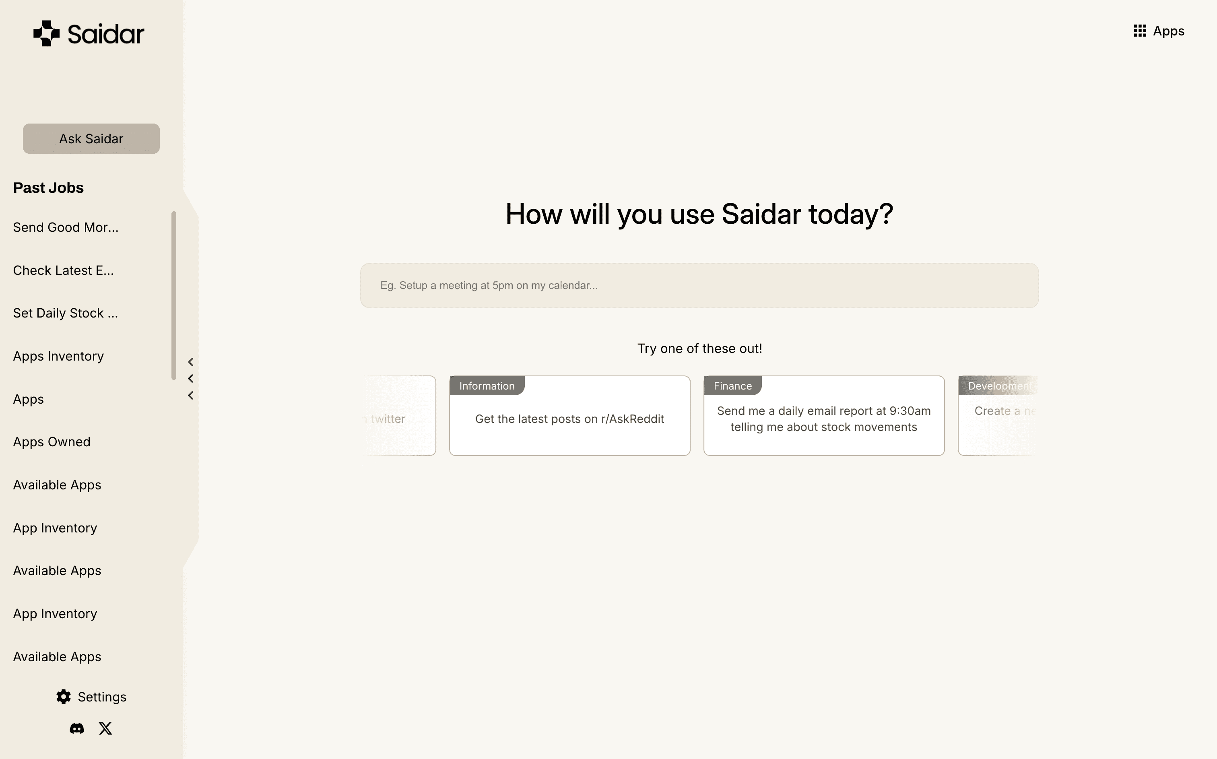
Task: Click the bottom collapse chevron
Action: (191, 395)
